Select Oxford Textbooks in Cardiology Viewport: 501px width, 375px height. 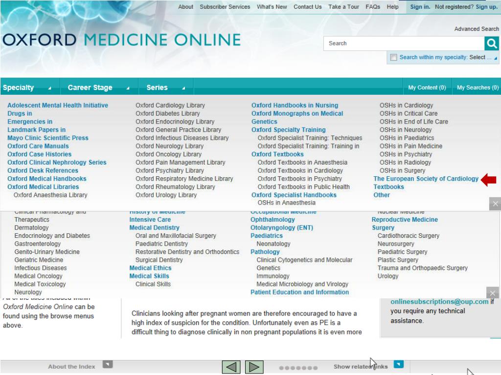[x=300, y=170]
